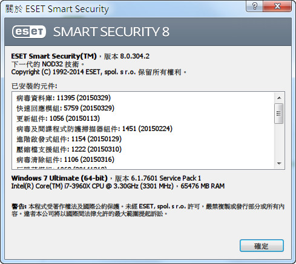Image resolution: width=296 pixels, height=264 pixels.
Task: Click the scrollbar track below the thumb
Action: 279,141
